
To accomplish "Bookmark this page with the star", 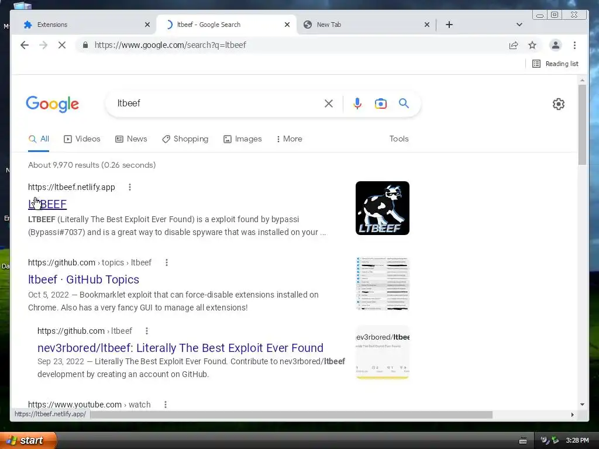I will coord(532,45).
